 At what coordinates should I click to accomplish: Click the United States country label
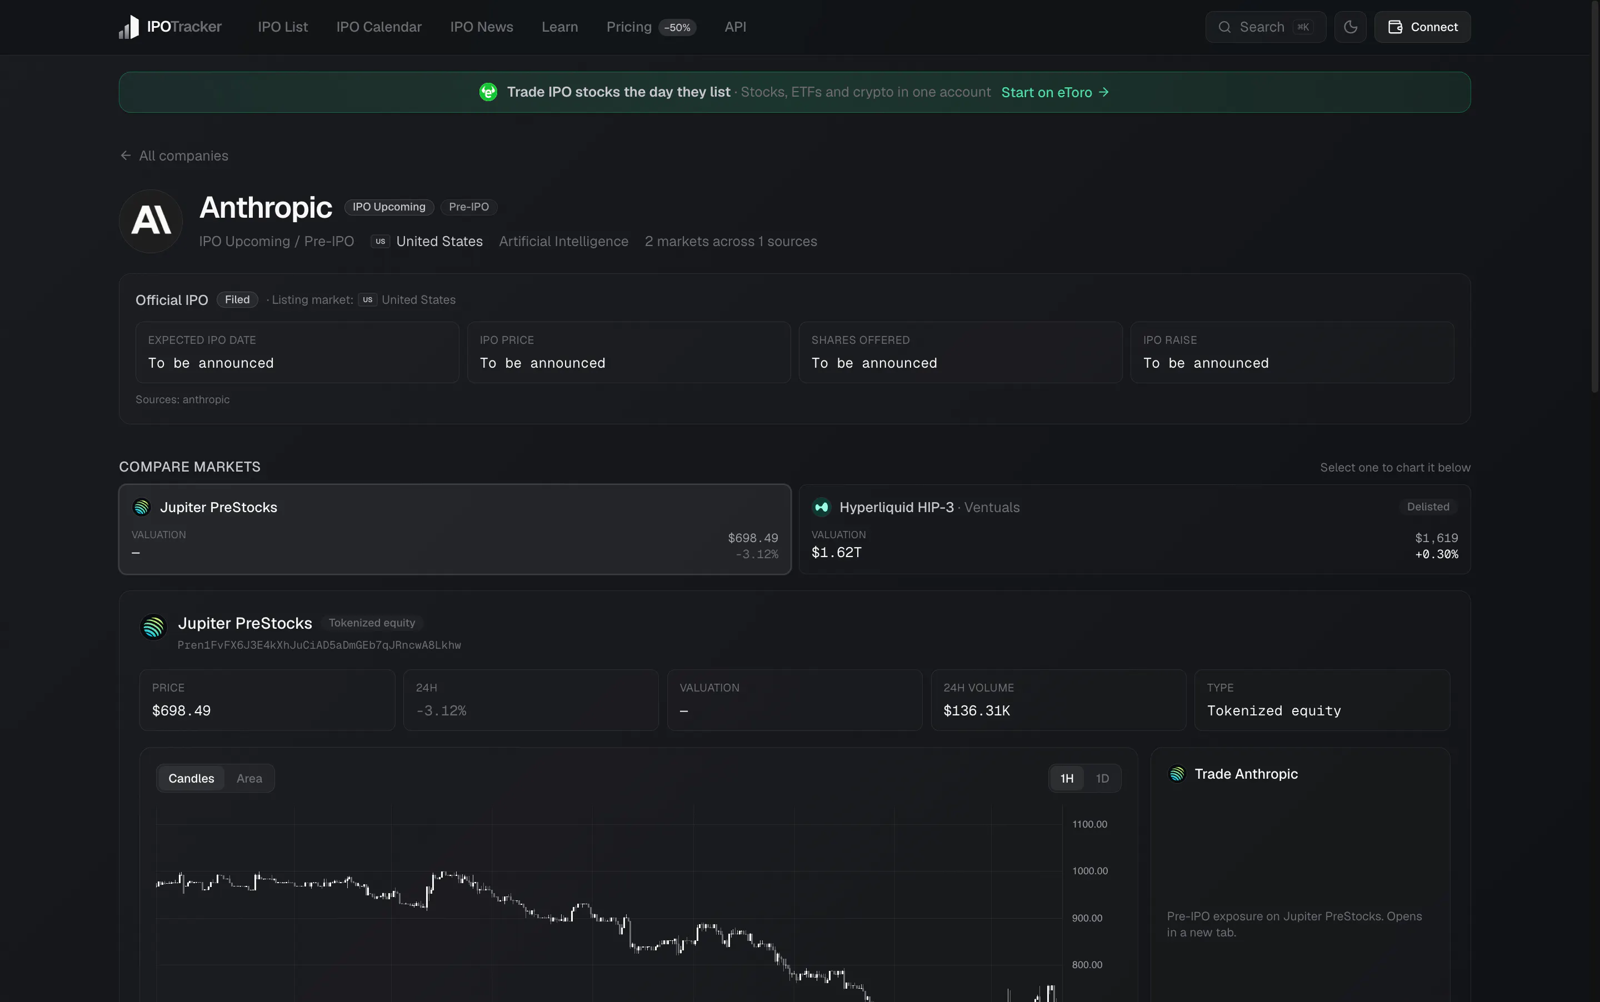tap(439, 242)
